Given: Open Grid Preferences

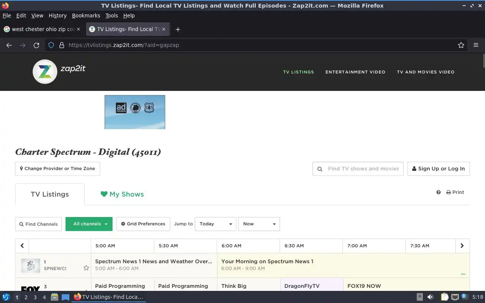Looking at the screenshot, I should [143, 224].
